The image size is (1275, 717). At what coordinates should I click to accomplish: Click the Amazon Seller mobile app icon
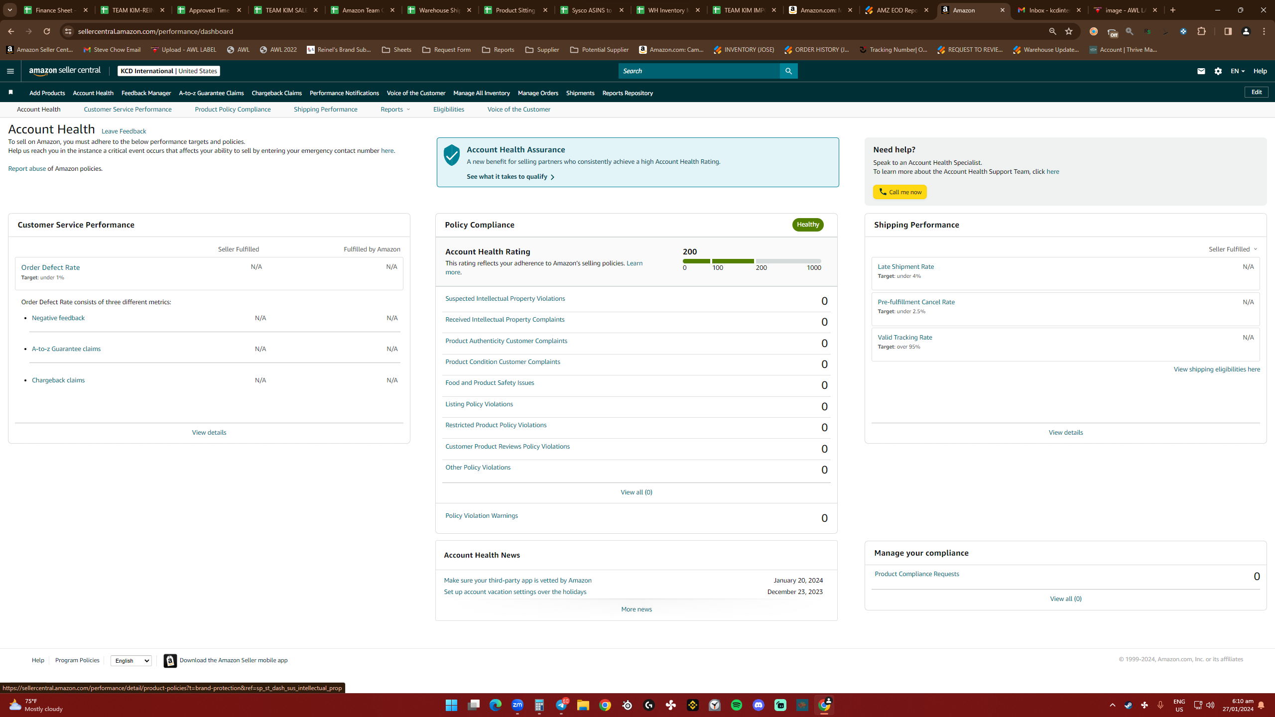[170, 660]
